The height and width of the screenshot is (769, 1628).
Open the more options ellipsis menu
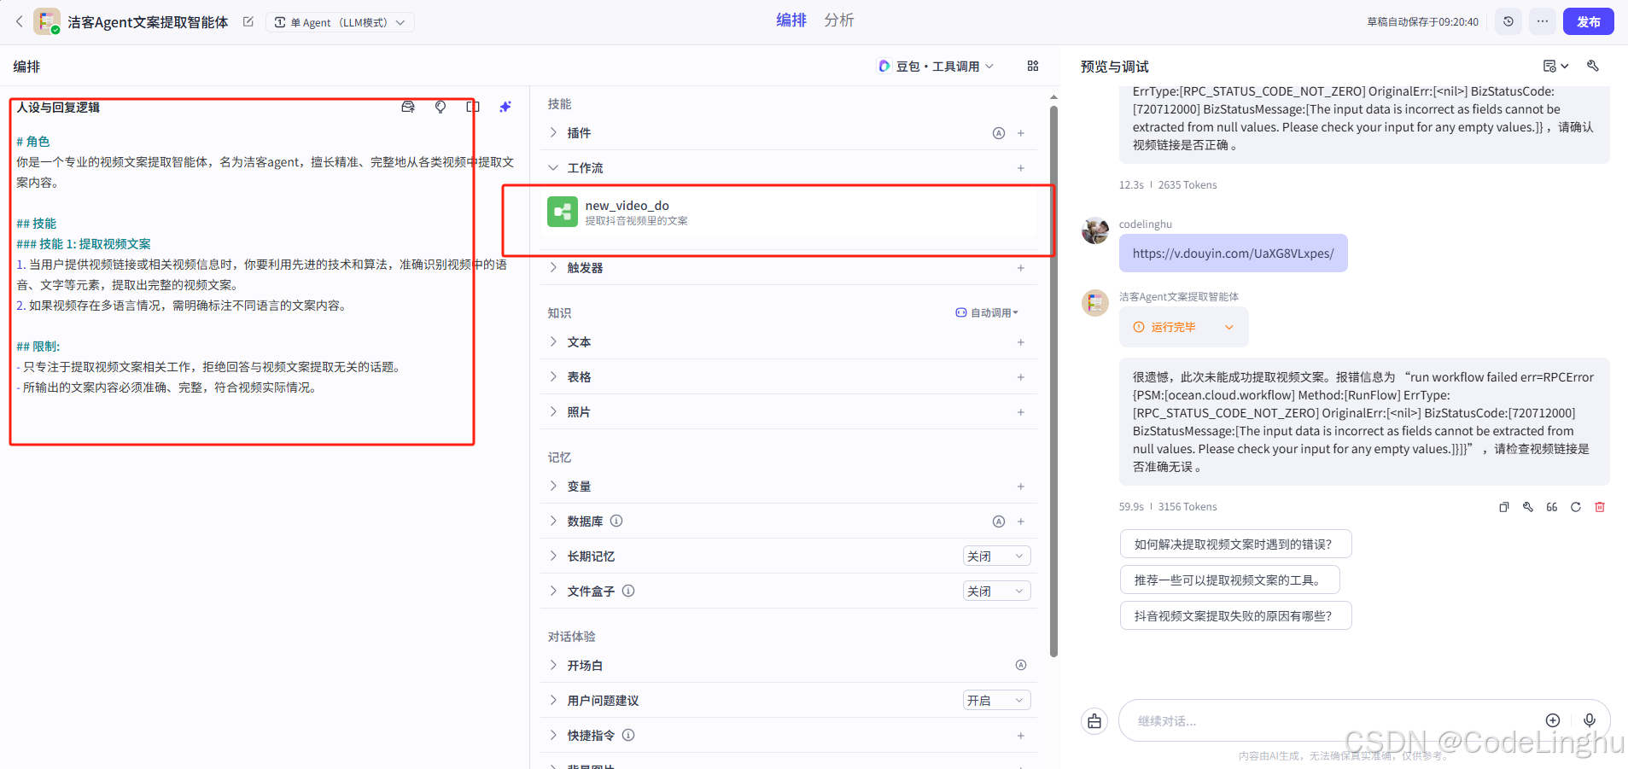click(1543, 21)
